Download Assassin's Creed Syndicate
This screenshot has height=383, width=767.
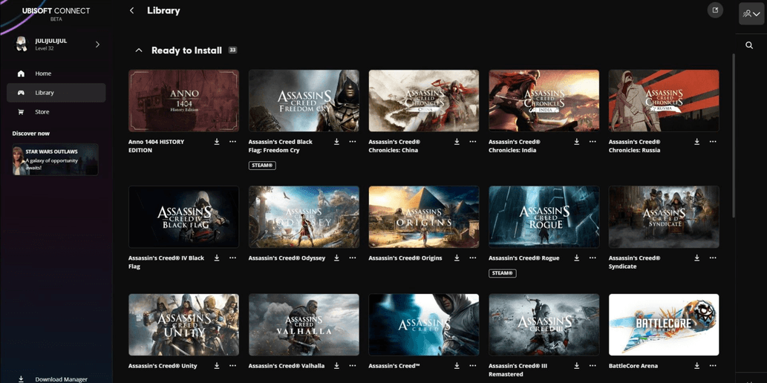[x=697, y=258]
